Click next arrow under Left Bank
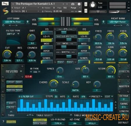131x126 pixels. coord(17,26)
